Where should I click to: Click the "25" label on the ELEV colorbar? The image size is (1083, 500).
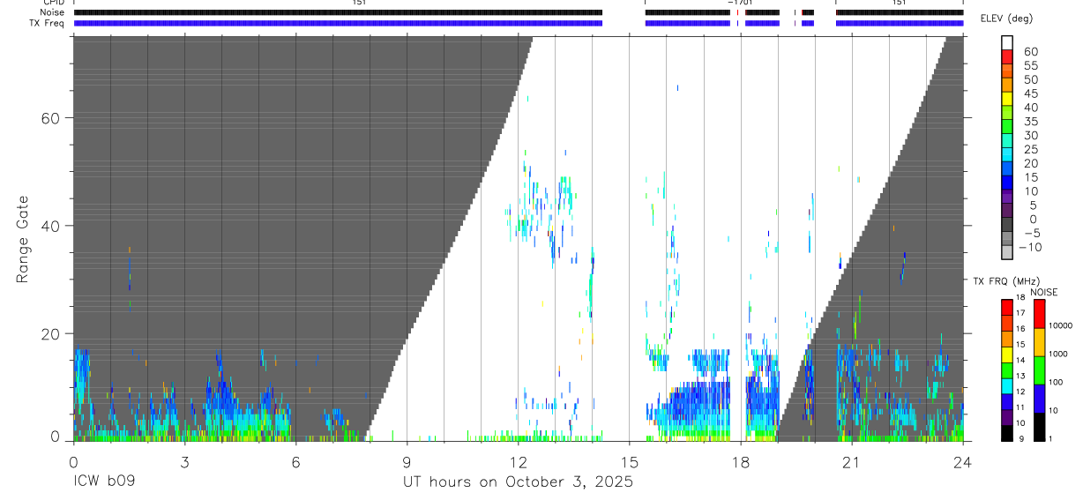[x=1030, y=149]
